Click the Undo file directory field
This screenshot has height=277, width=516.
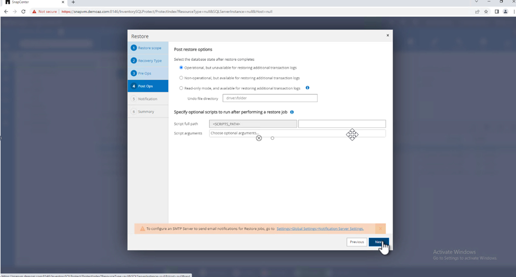click(x=270, y=98)
